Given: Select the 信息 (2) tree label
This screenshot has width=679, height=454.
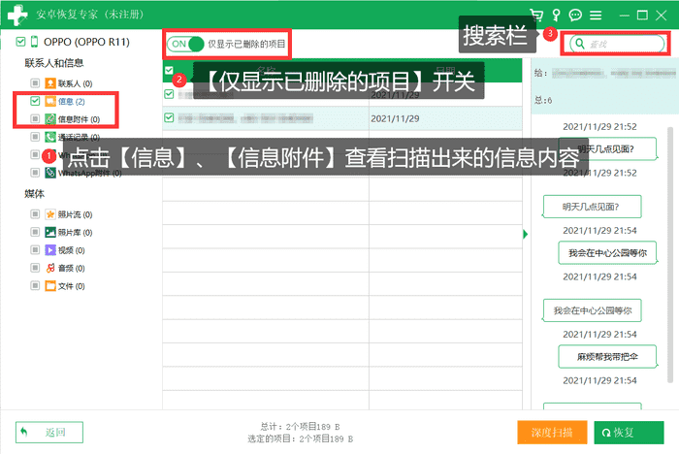Looking at the screenshot, I should 72,101.
